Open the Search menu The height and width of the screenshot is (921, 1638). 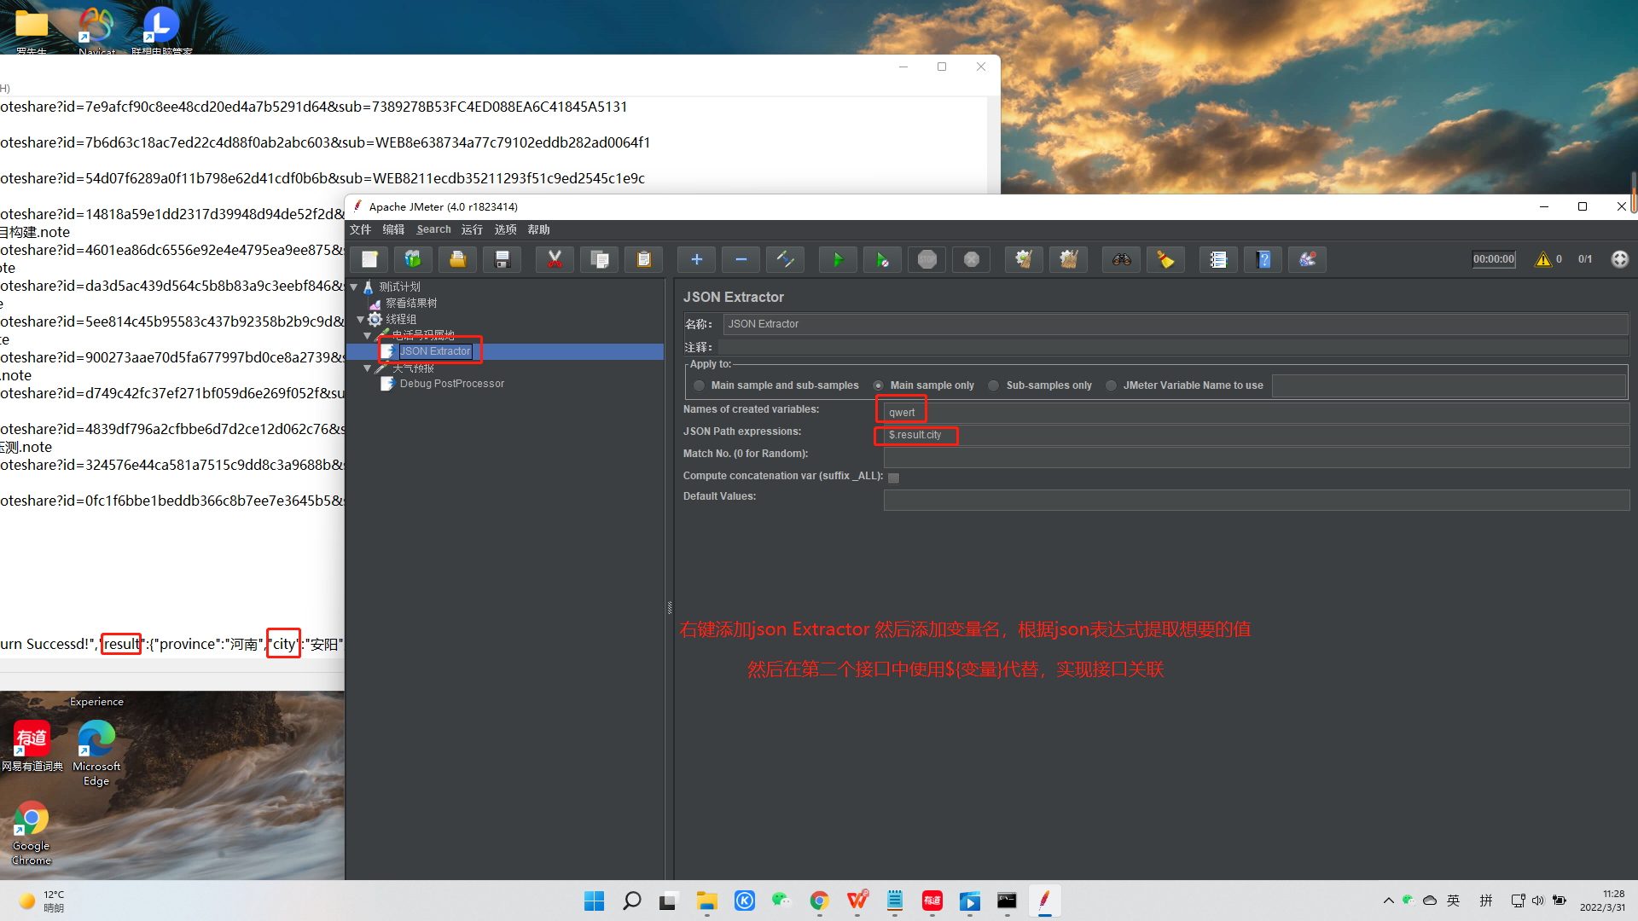433,229
